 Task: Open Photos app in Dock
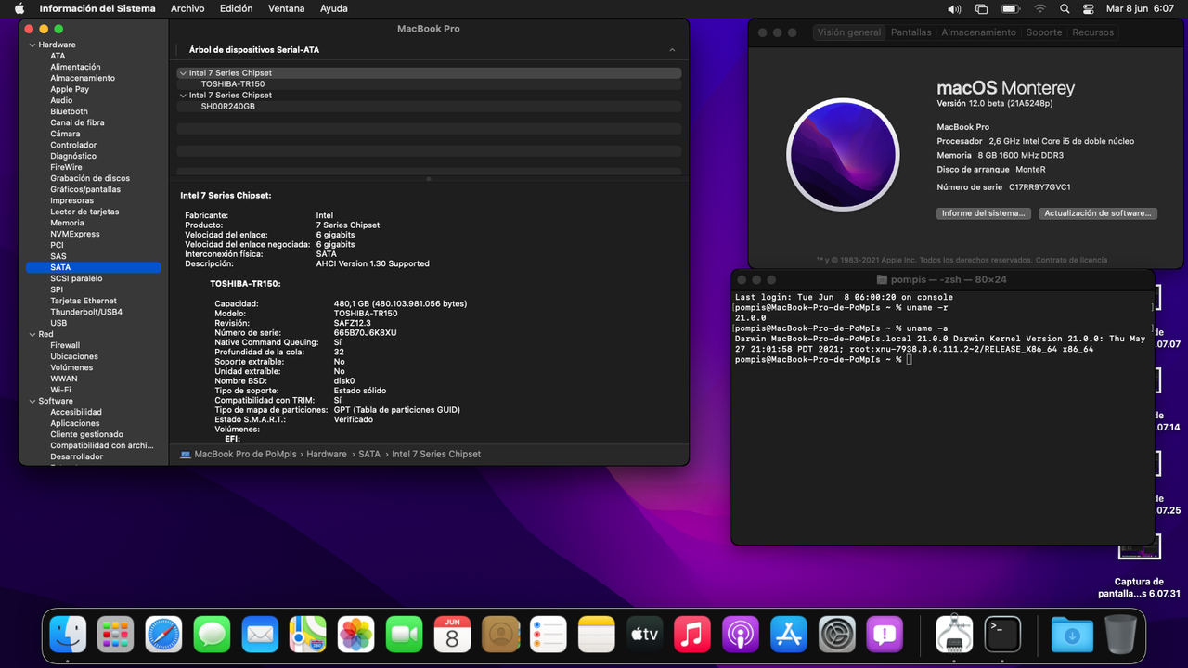pos(356,635)
